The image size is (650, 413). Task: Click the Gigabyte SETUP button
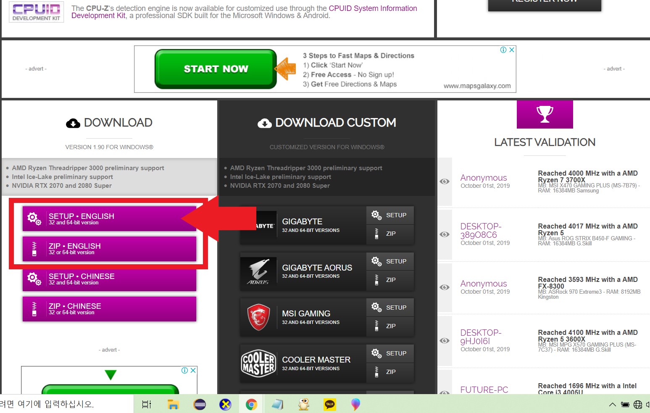(x=390, y=215)
